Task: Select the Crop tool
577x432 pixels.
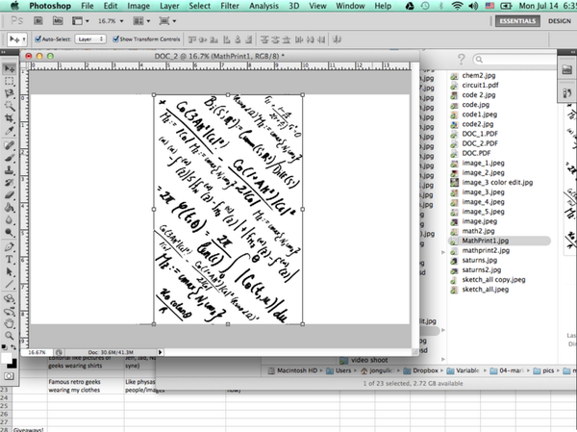Action: point(10,118)
